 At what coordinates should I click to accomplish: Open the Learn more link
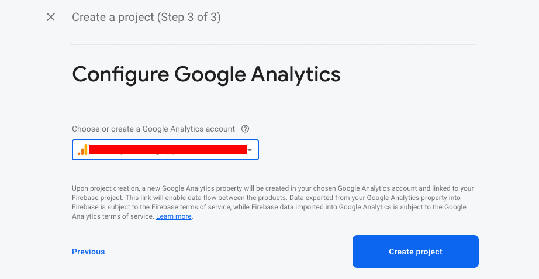[x=174, y=216]
